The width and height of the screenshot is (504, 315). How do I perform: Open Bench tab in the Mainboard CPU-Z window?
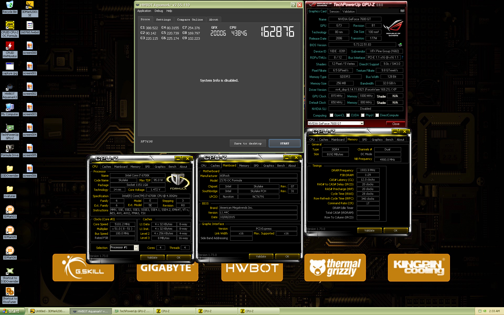point(281,166)
